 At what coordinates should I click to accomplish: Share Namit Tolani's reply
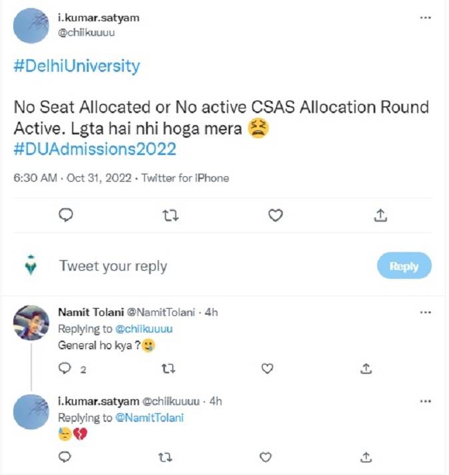point(366,369)
